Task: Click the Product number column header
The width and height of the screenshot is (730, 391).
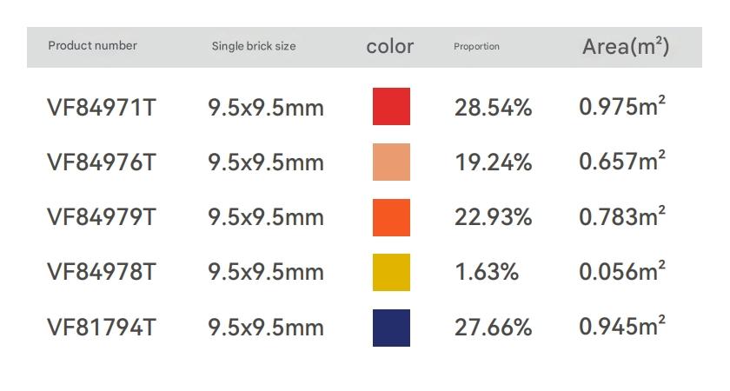Action: [92, 46]
